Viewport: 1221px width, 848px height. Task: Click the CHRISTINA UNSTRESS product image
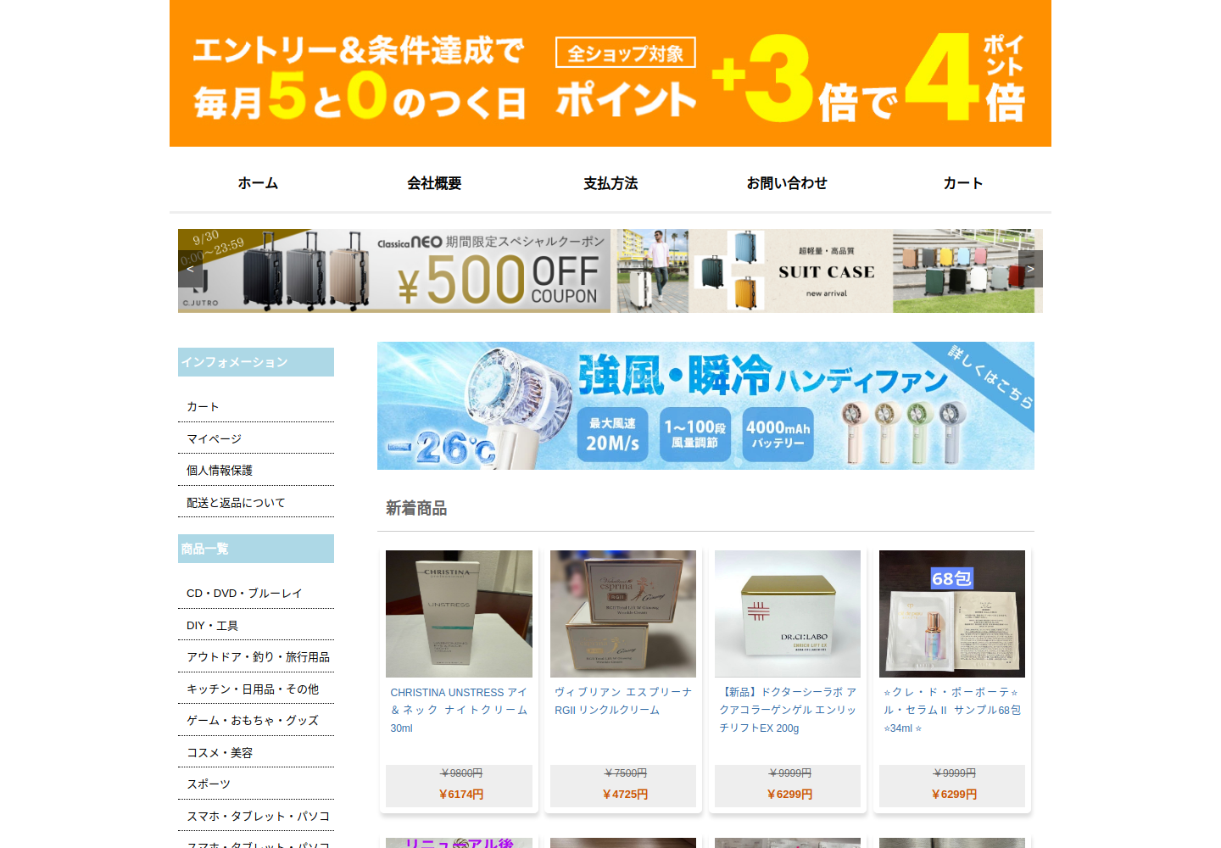[459, 614]
